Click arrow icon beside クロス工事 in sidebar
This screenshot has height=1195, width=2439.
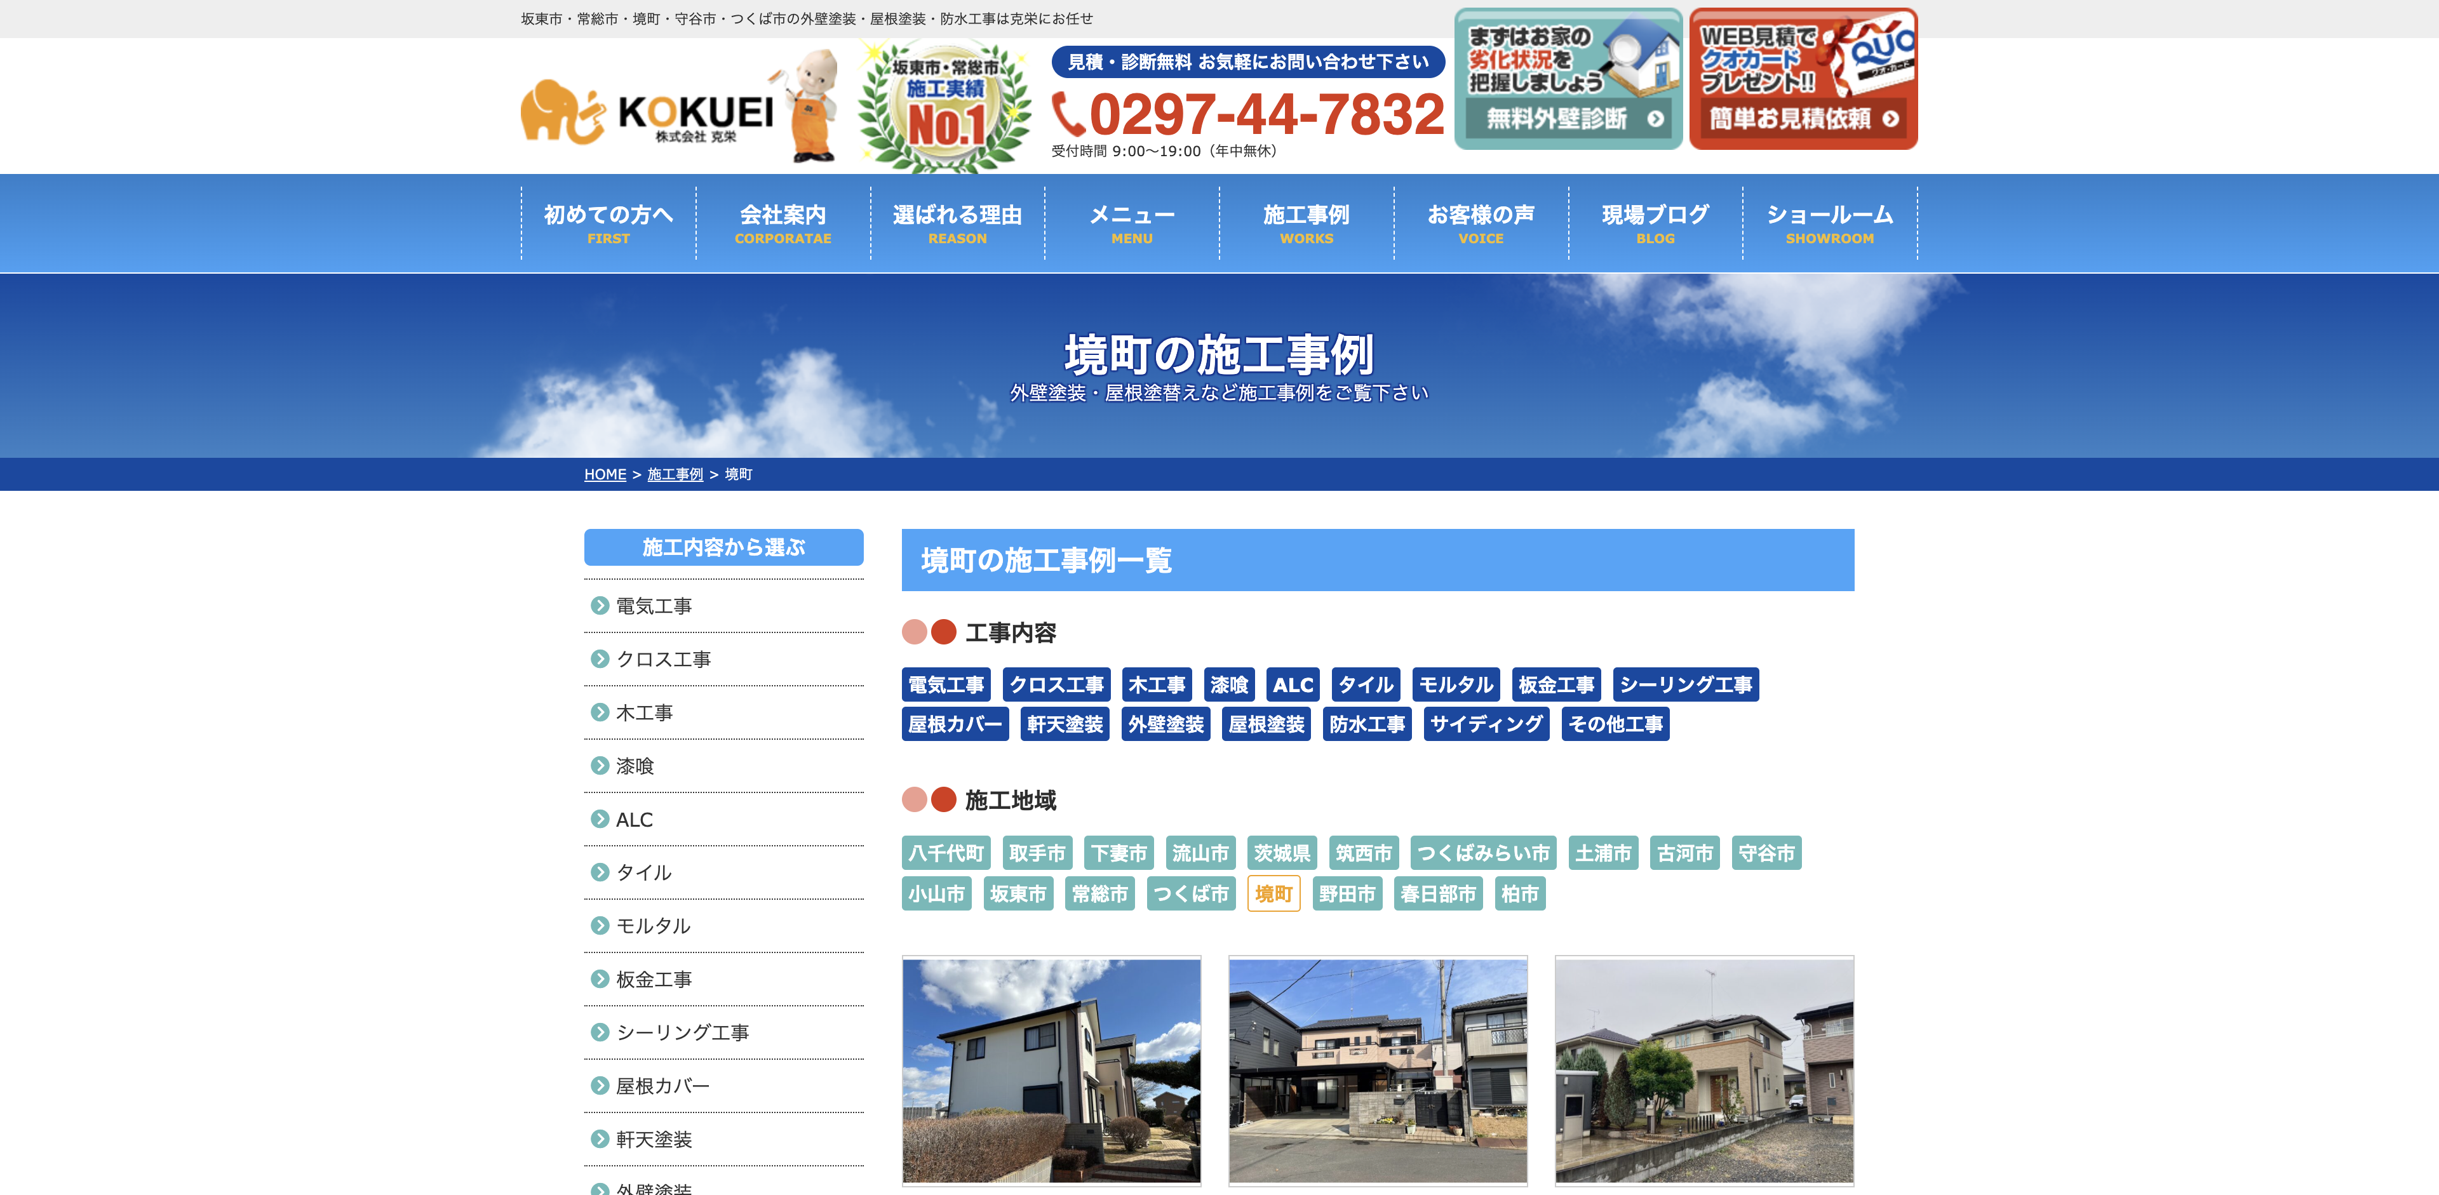point(600,658)
